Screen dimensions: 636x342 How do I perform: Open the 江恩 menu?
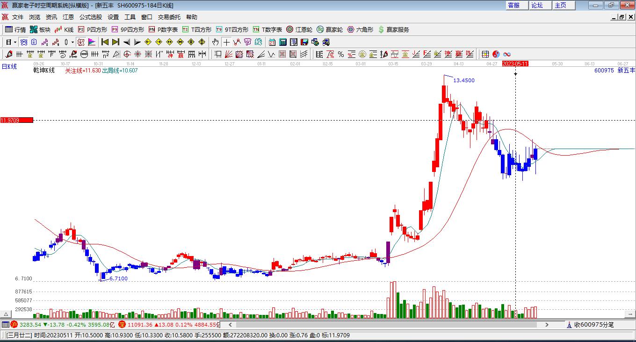68,17
